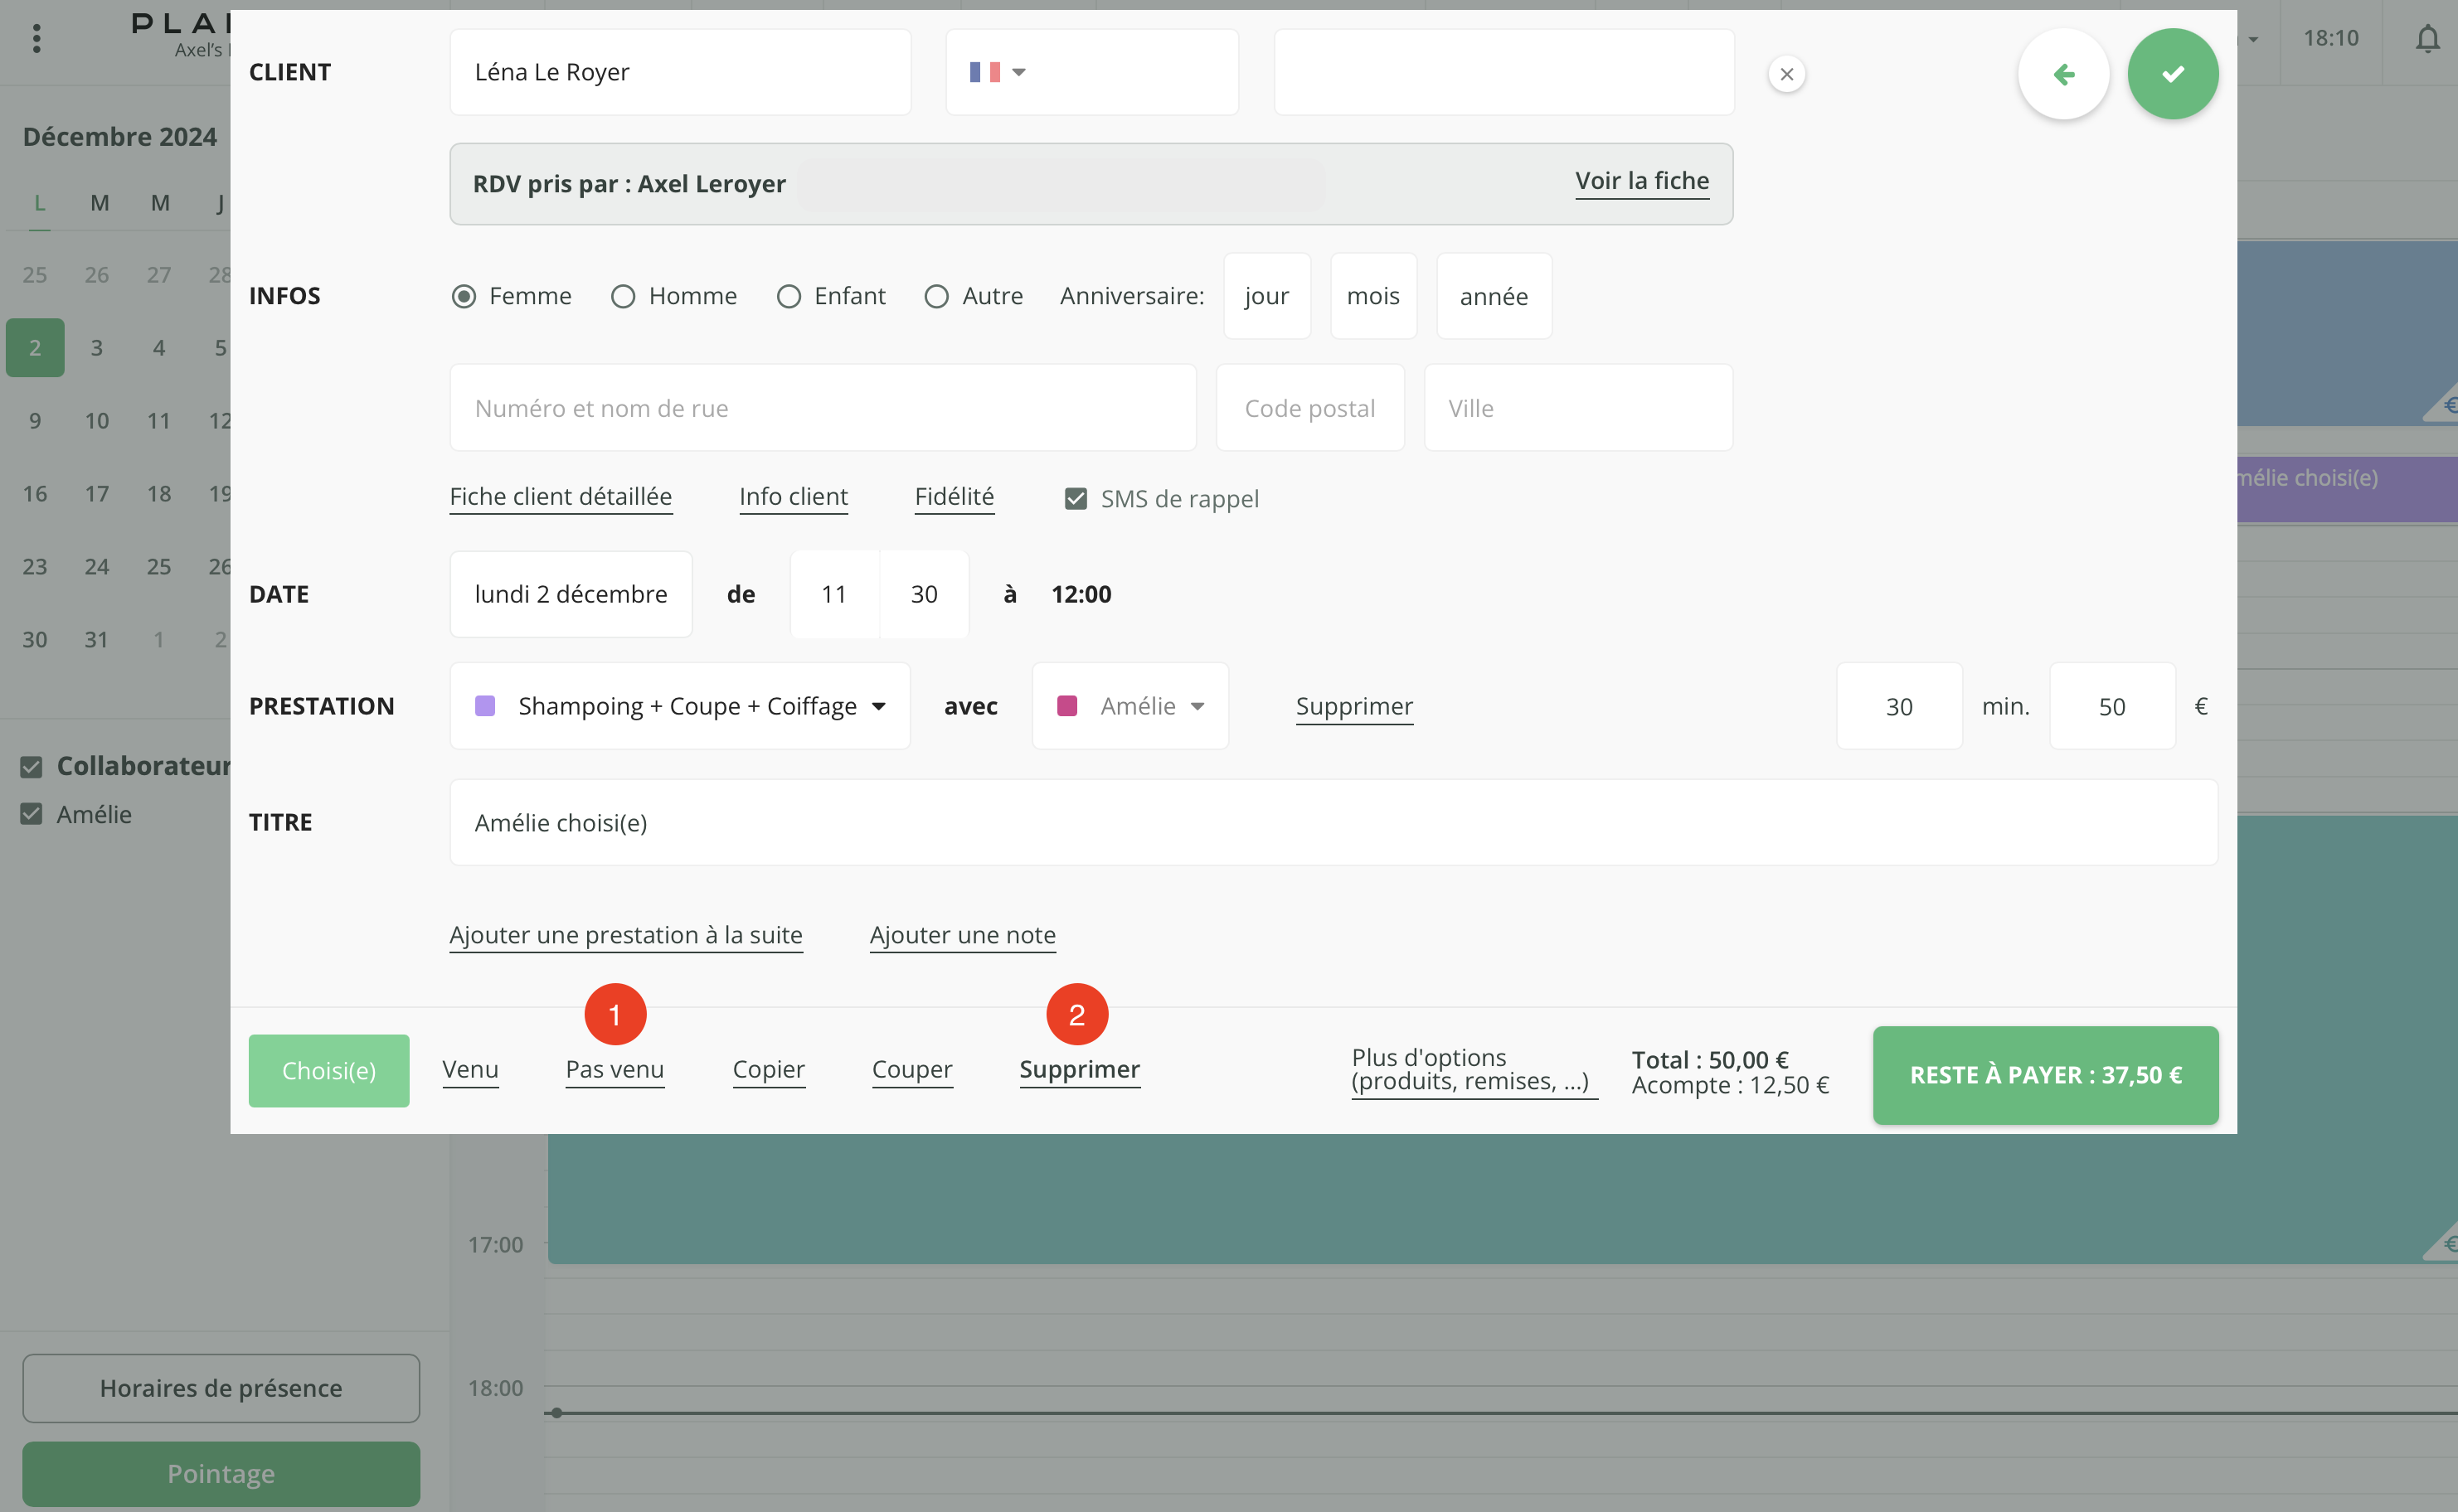Viewport: 2458px width, 1512px height.
Task: Click the Reste à payer button
Action: [2045, 1075]
